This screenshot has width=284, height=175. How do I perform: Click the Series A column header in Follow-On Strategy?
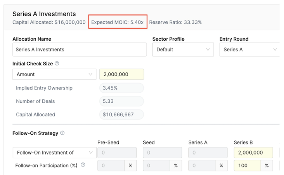click(x=198, y=143)
